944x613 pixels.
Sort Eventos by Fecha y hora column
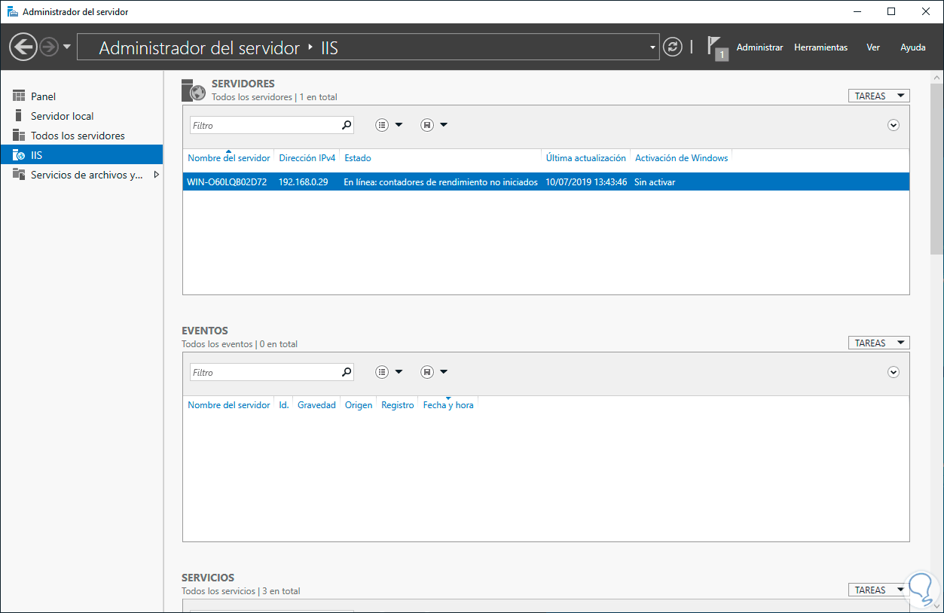[x=448, y=405]
